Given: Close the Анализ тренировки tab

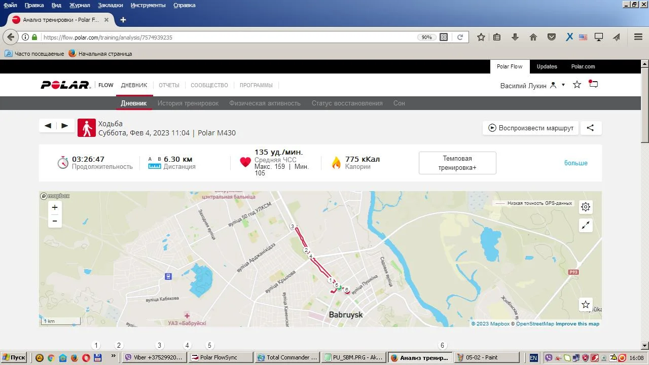Looking at the screenshot, I should [x=106, y=20].
